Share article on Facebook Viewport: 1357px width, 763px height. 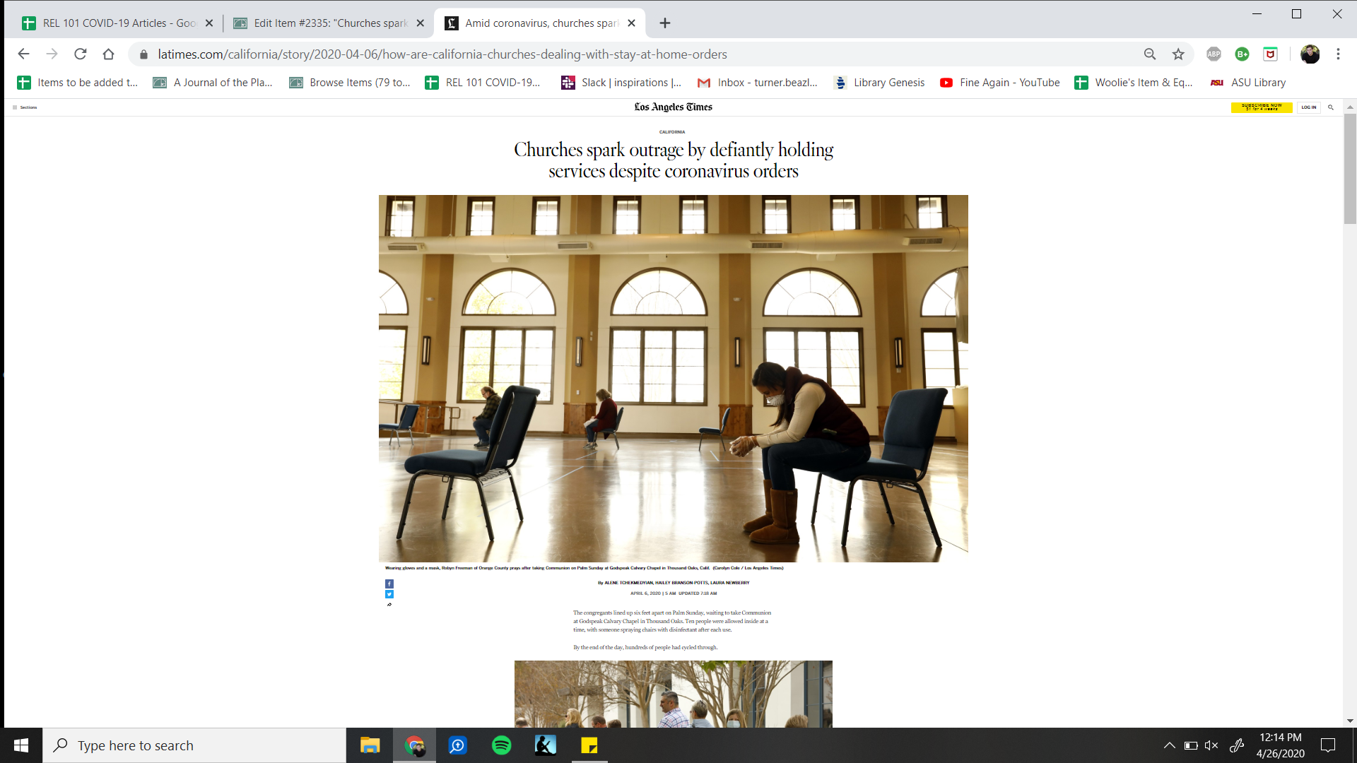pyautogui.click(x=389, y=584)
